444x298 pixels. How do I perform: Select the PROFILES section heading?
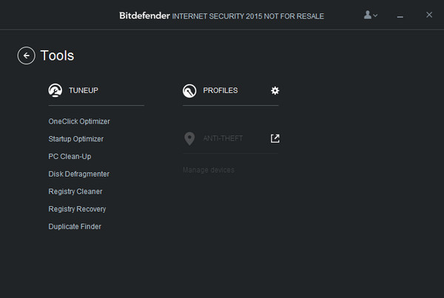pos(221,90)
